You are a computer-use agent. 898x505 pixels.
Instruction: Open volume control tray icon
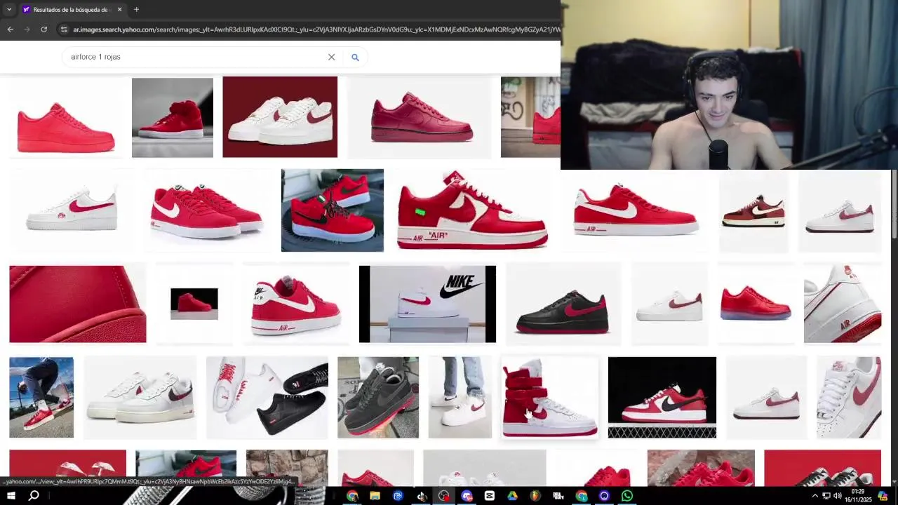tap(837, 496)
